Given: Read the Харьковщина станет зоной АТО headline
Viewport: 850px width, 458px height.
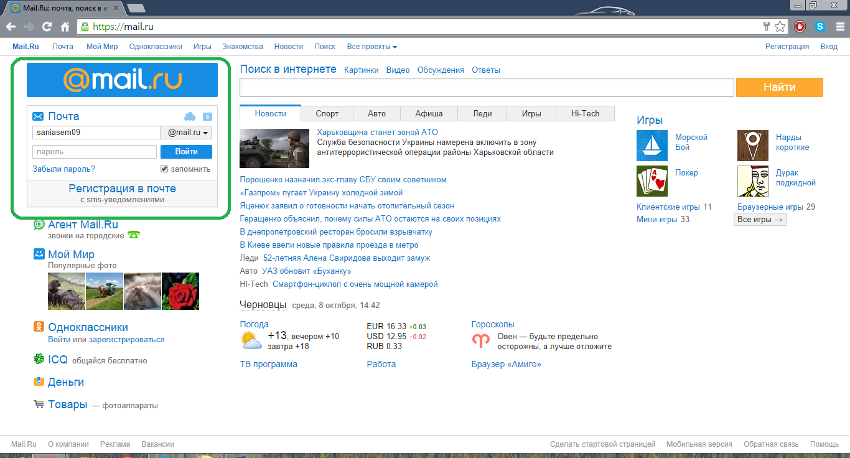Looking at the screenshot, I should (x=378, y=133).
